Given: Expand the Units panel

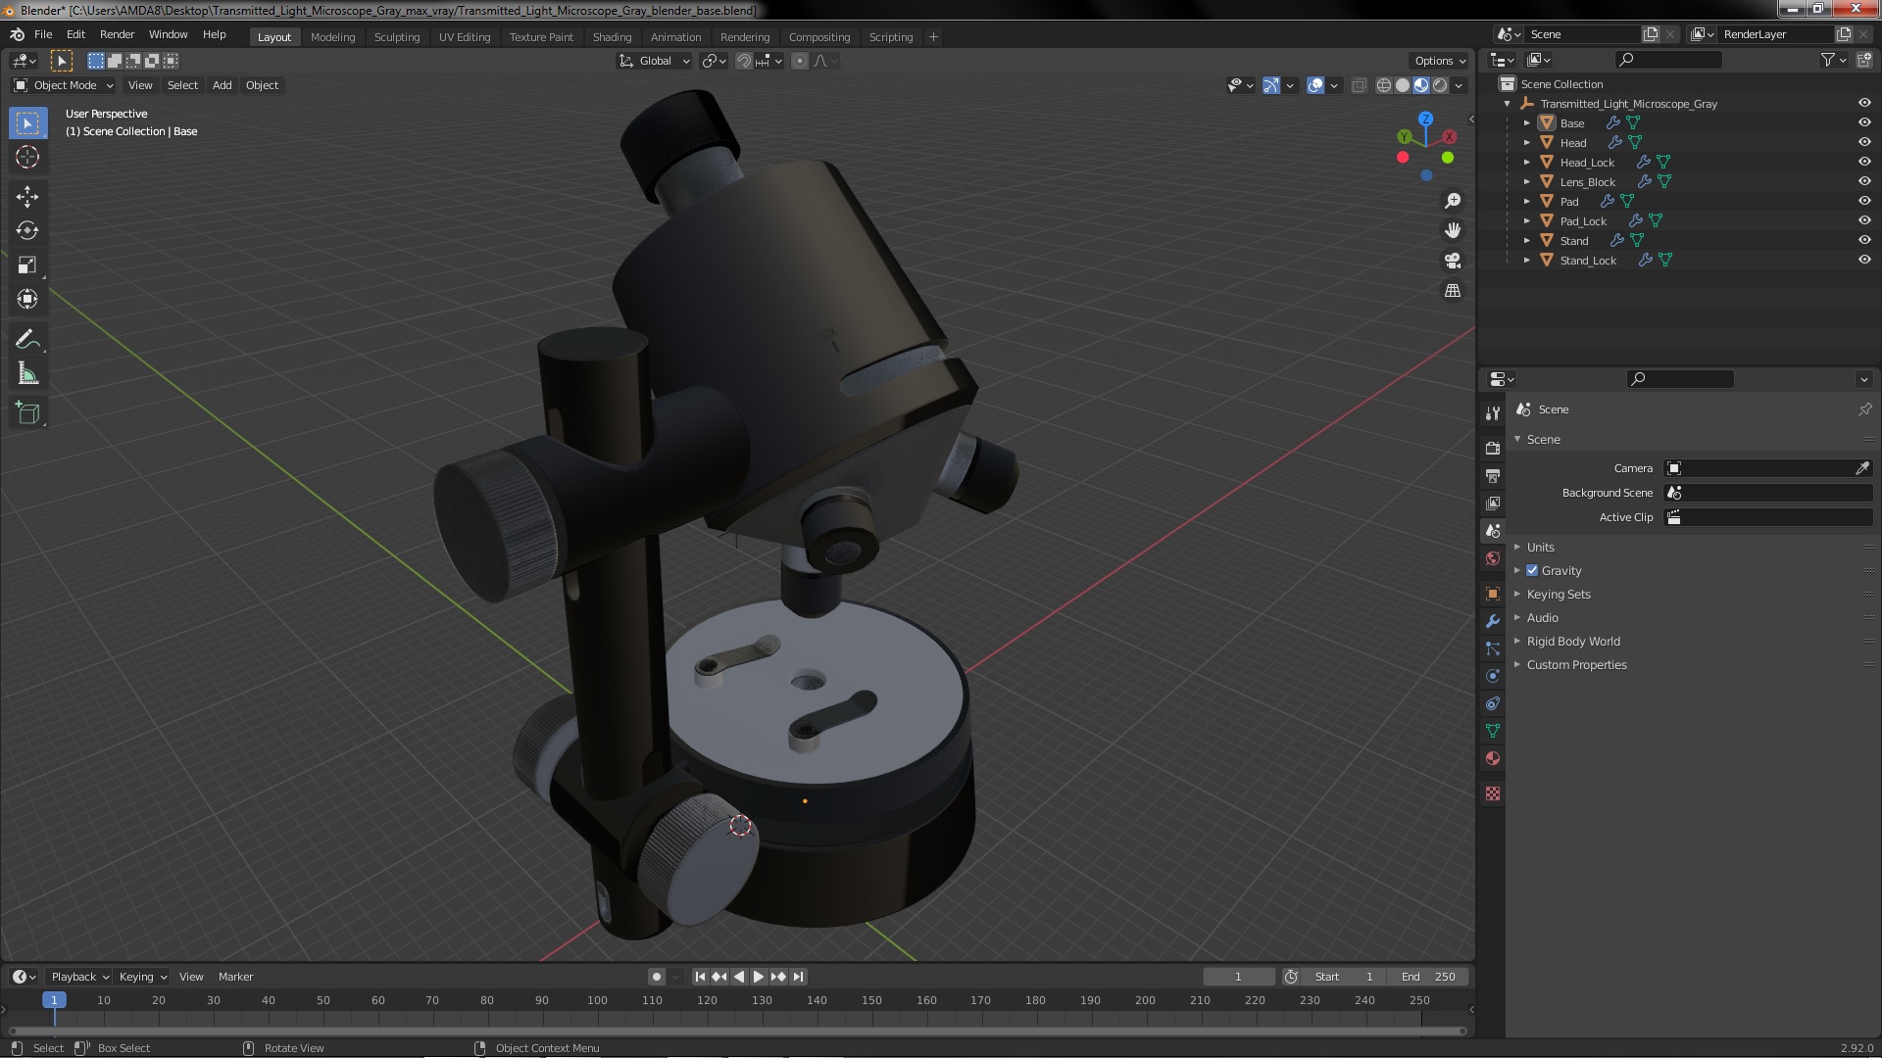Looking at the screenshot, I should (x=1540, y=547).
